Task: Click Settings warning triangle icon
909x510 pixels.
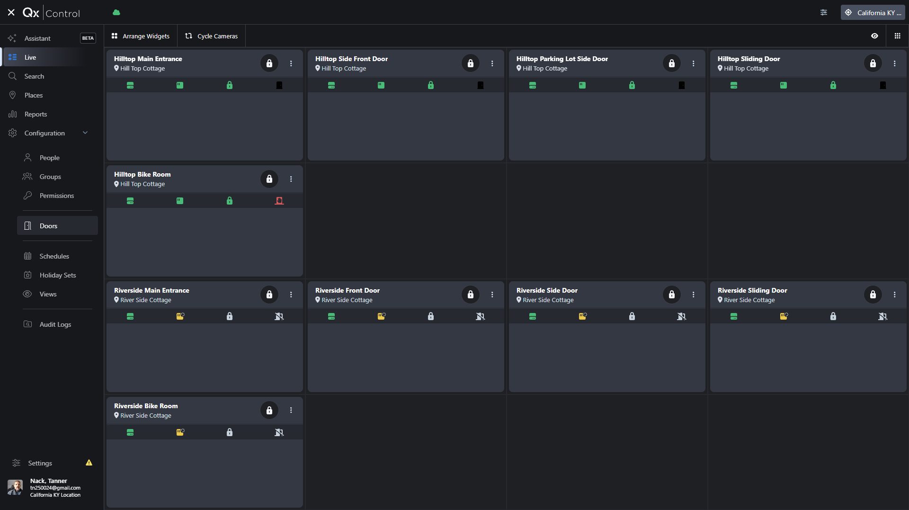Action: (89, 463)
